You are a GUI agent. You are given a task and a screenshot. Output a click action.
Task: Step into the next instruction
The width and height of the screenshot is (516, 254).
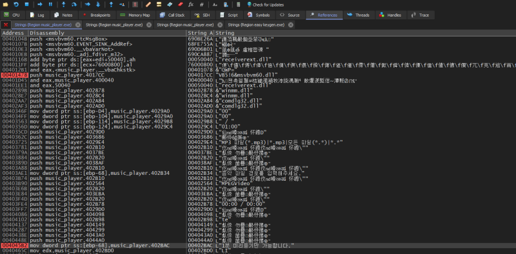coord(63,5)
